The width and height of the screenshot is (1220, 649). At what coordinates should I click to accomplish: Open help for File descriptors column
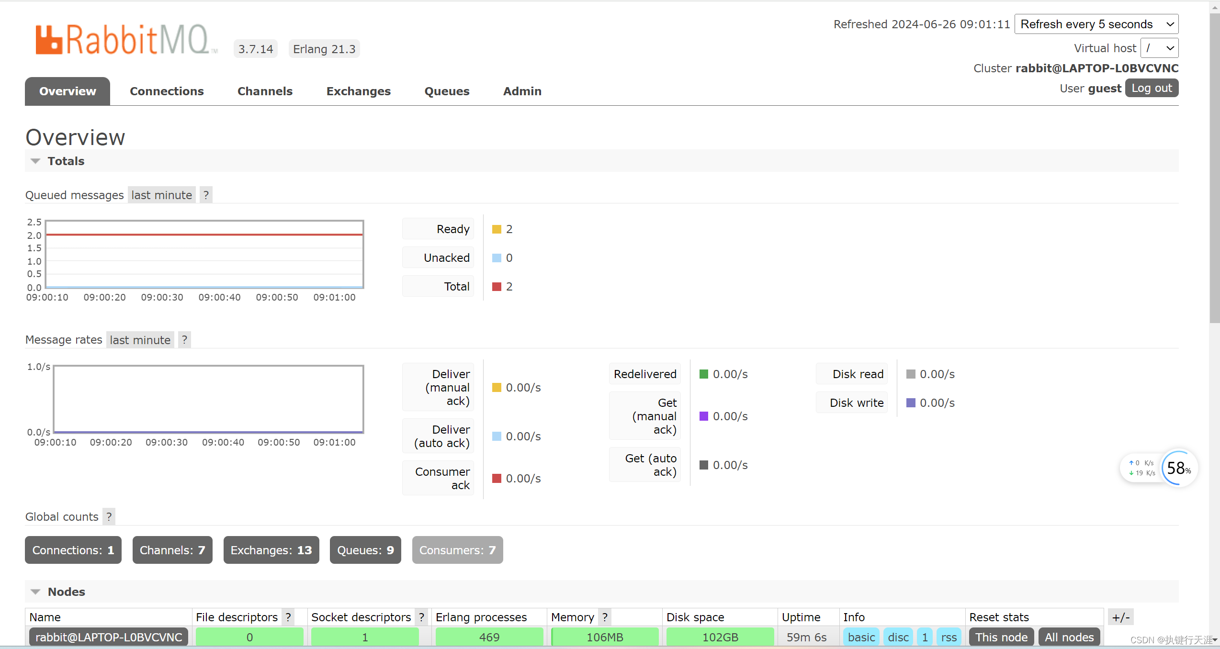(288, 617)
